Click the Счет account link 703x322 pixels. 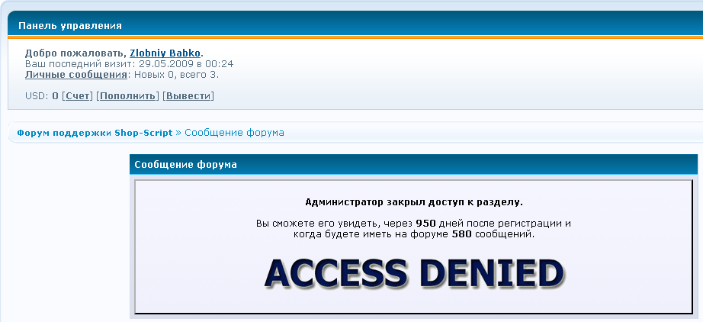pyautogui.click(x=78, y=96)
